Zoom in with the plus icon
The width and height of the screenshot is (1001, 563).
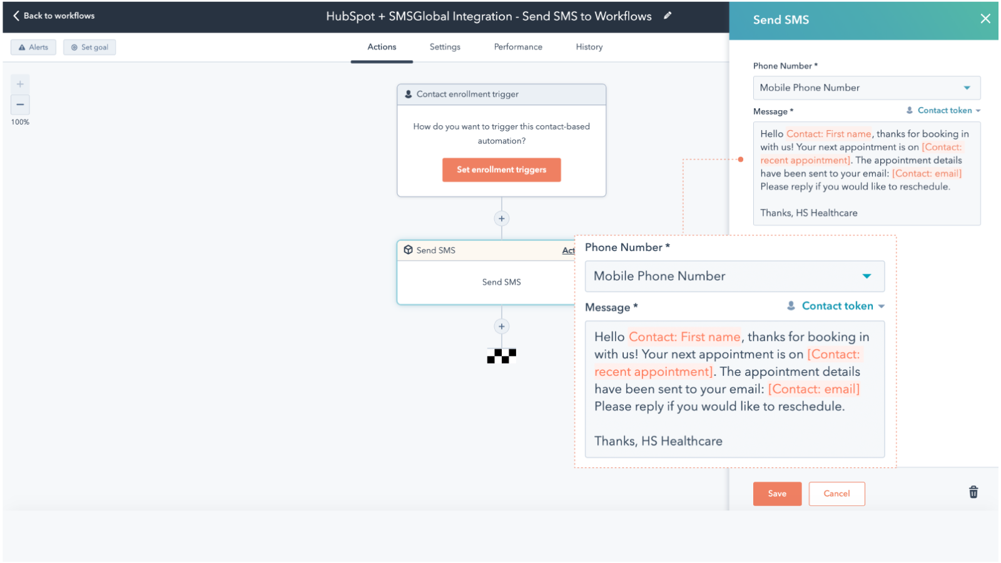pos(20,84)
